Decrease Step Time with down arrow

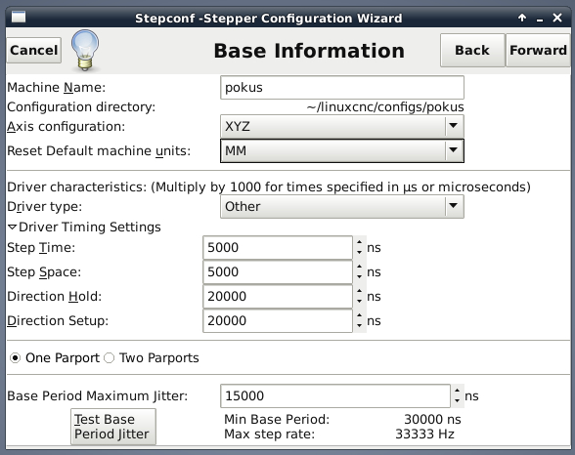tap(360, 253)
